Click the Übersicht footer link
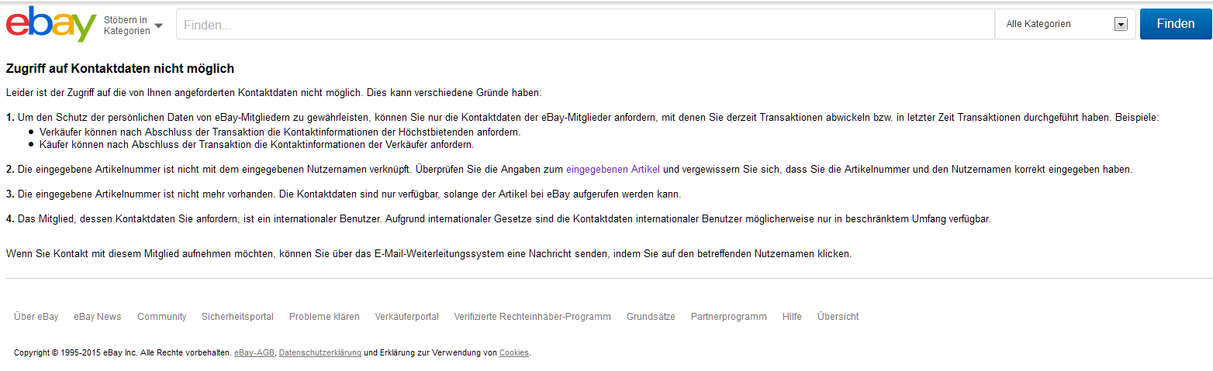Screen dimensions: 1213x371 (838, 317)
